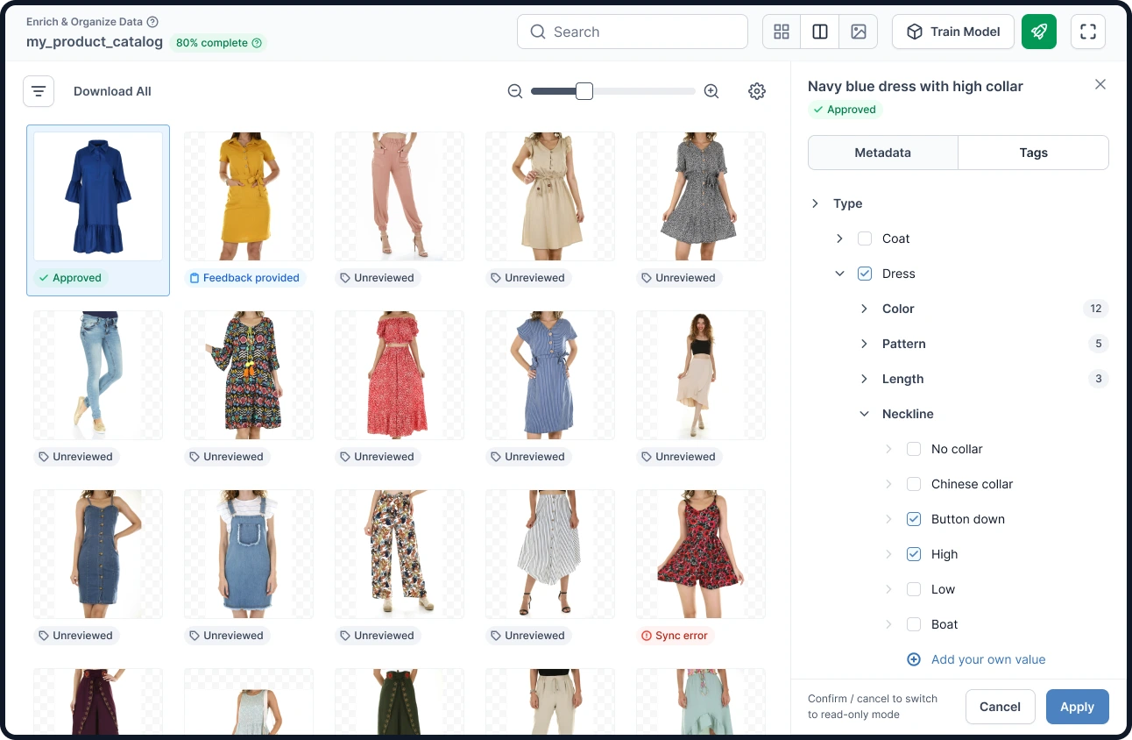The height and width of the screenshot is (740, 1132).
Task: Check the No collar checkbox
Action: 914,449
